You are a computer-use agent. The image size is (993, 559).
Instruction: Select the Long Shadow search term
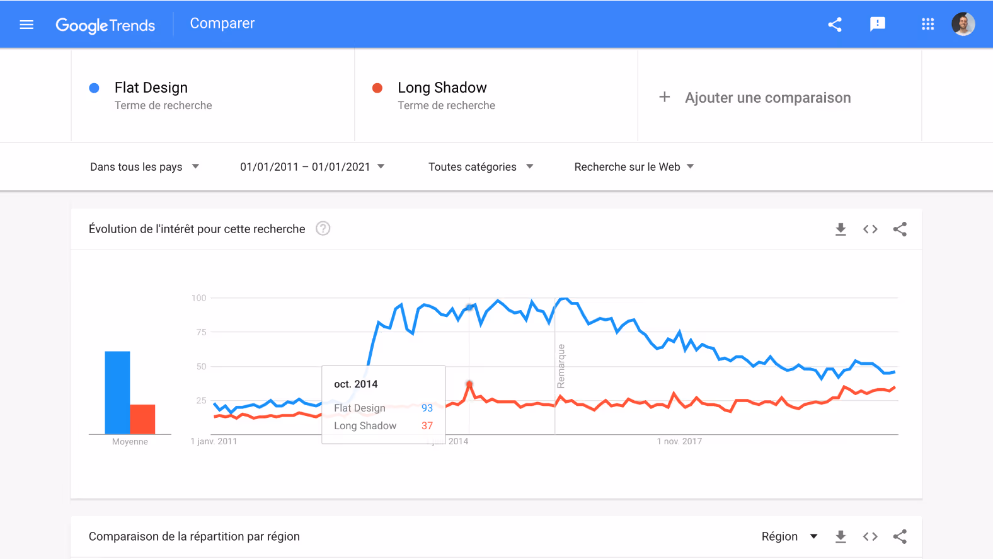(x=442, y=88)
